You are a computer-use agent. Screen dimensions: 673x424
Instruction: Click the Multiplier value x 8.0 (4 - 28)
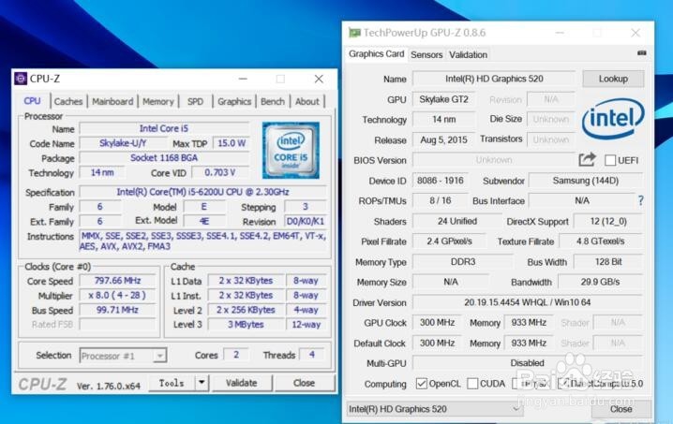click(117, 296)
